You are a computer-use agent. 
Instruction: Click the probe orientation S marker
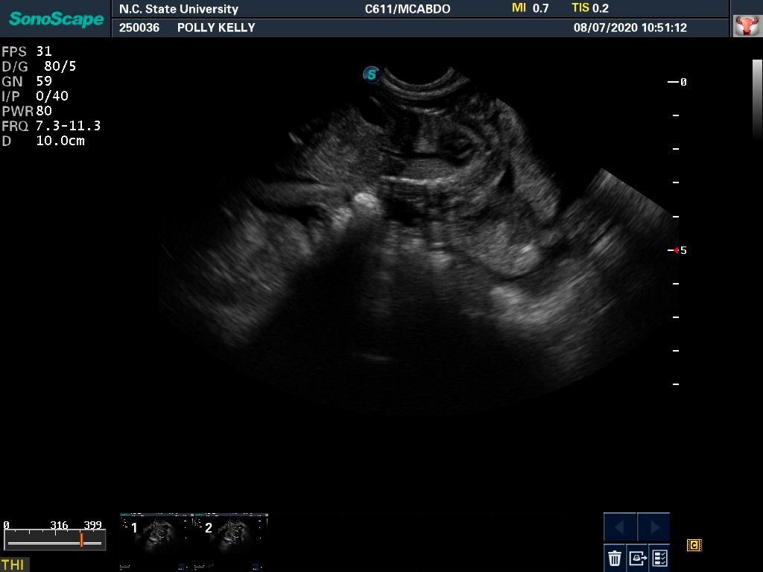point(371,74)
